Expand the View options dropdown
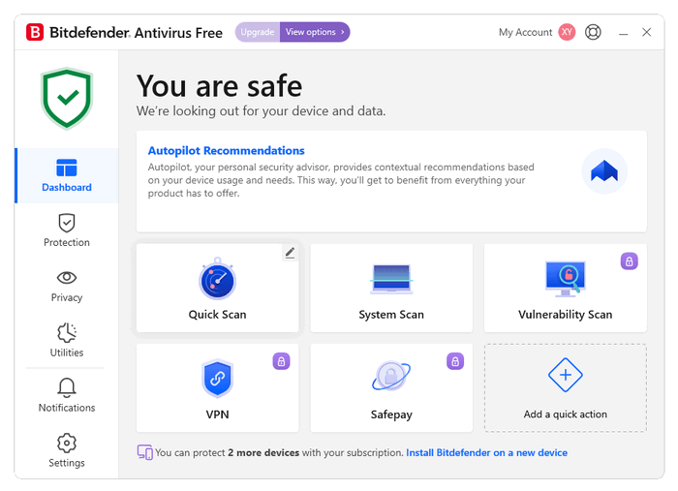This screenshot has width=678, height=491. (x=315, y=32)
